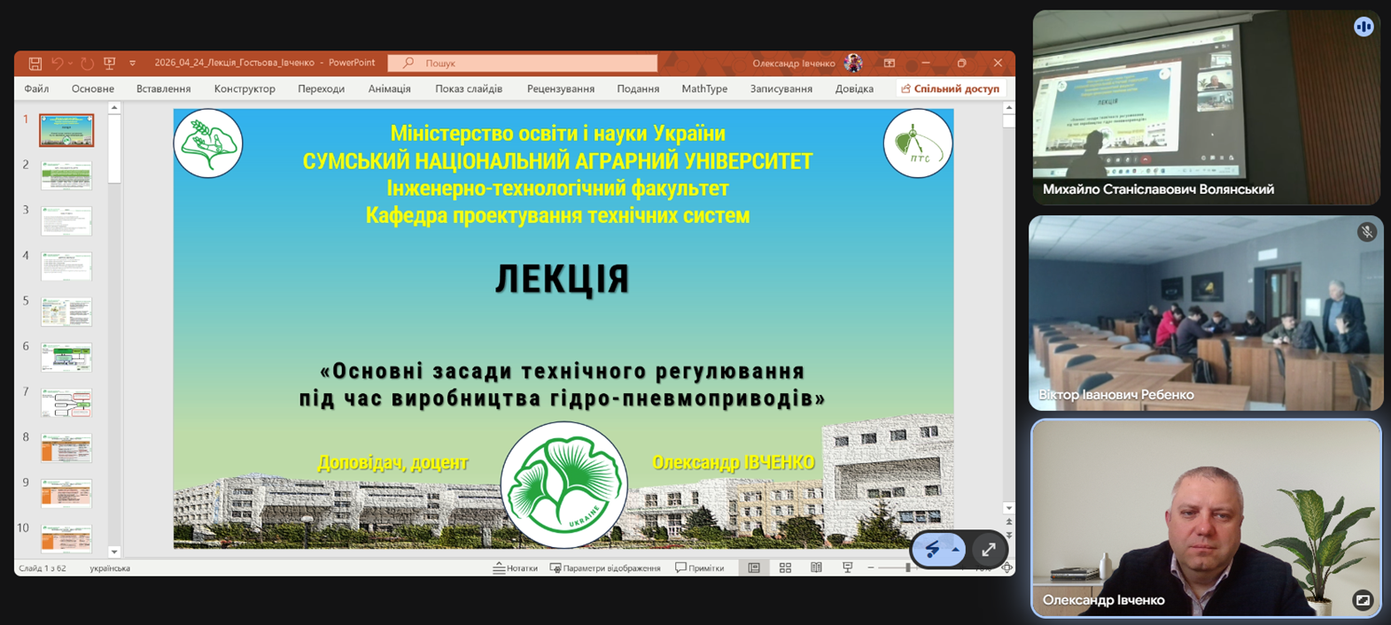Screen dimensions: 1391x625
Task: Select slide 5 thumbnail in the panel
Action: 66,312
